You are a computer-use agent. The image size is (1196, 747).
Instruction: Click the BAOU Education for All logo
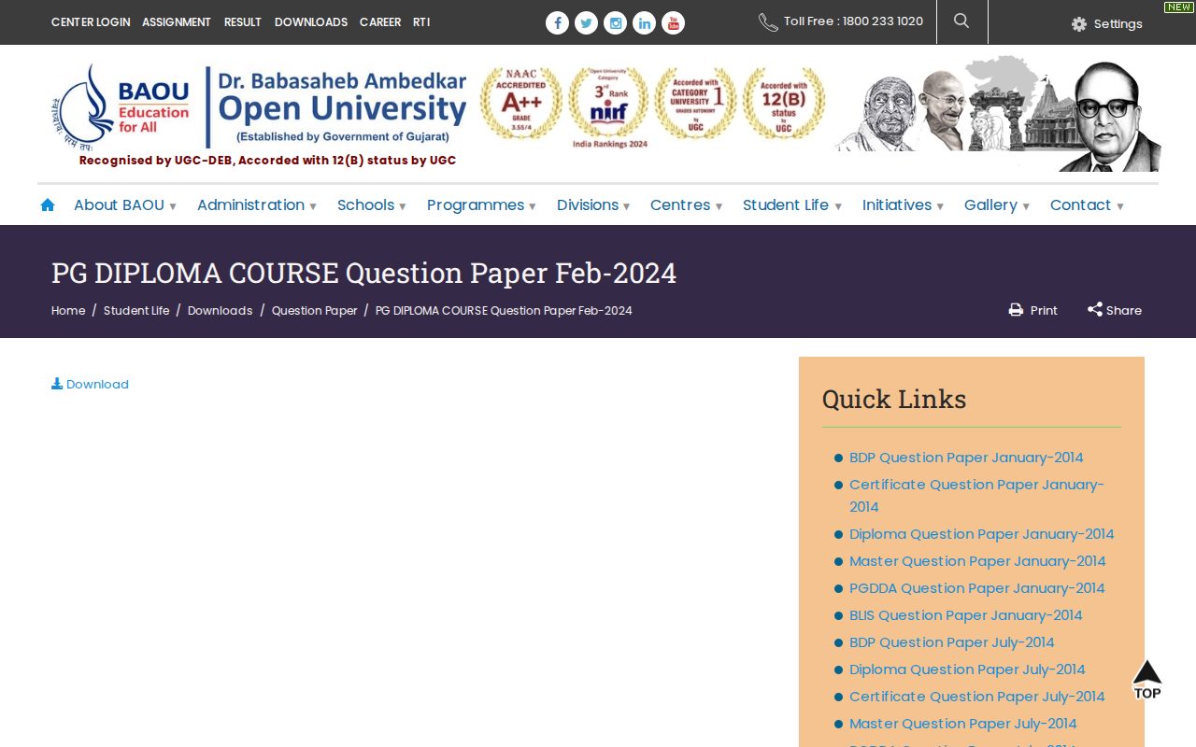(121, 107)
